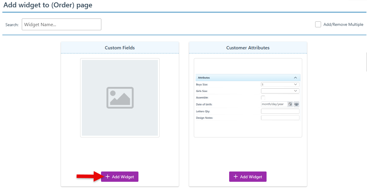Tick the Assemble checkbox
The image size is (367, 190).
click(x=263, y=97)
